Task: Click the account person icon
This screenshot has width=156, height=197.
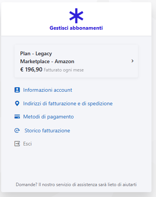Action: tap(17, 90)
